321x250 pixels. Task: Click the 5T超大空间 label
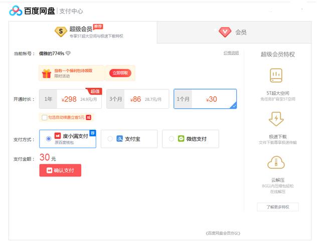coord(277,93)
